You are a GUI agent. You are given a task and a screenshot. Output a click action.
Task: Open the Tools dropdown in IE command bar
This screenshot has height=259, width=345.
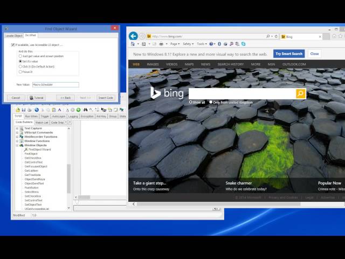[x=202, y=44]
